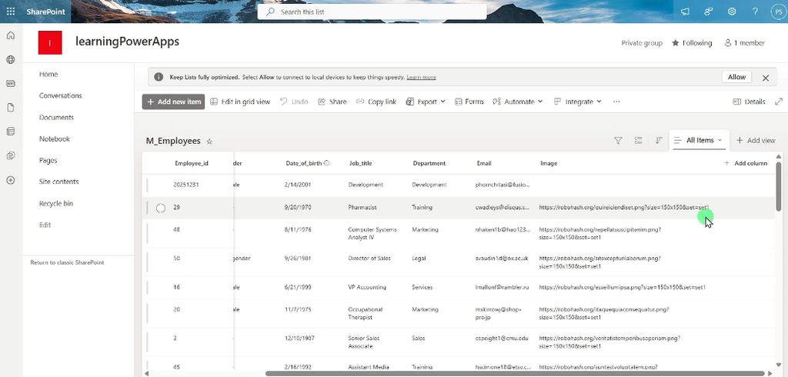The height and width of the screenshot is (377, 788).
Task: Click Add new item button
Action: click(x=173, y=102)
